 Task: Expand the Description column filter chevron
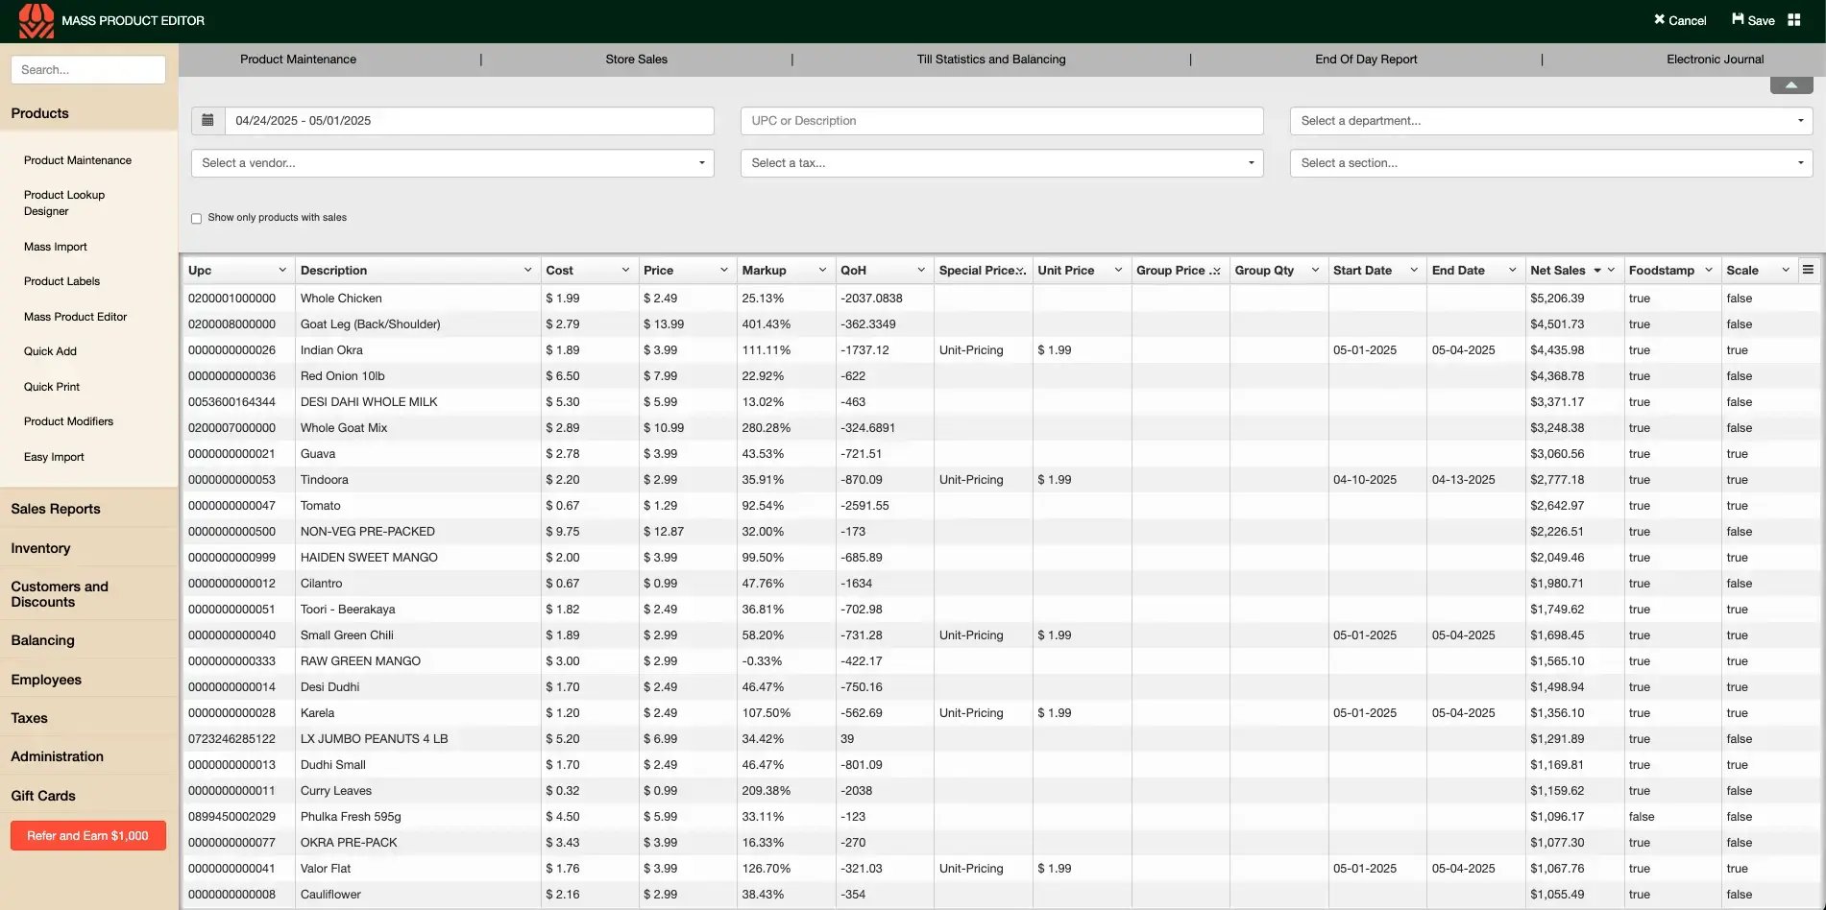coord(527,270)
